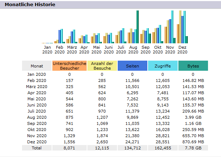This screenshot has height=157, width=221.
Task: Click the 24,271 Seiten value for December
Action: point(132,141)
